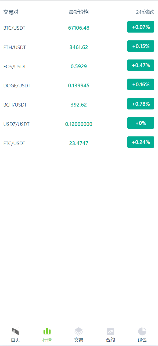Click the BTC price 67106.48

pos(79,28)
